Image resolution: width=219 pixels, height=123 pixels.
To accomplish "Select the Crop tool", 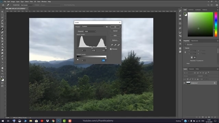I will [x=2, y=24].
